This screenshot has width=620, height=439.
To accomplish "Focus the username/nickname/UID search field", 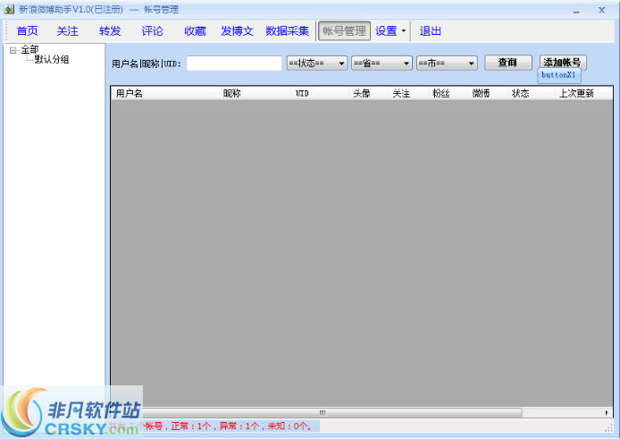I will pyautogui.click(x=234, y=63).
